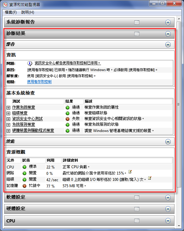
Task: Click the scrollbar down arrow
Action: point(179,226)
